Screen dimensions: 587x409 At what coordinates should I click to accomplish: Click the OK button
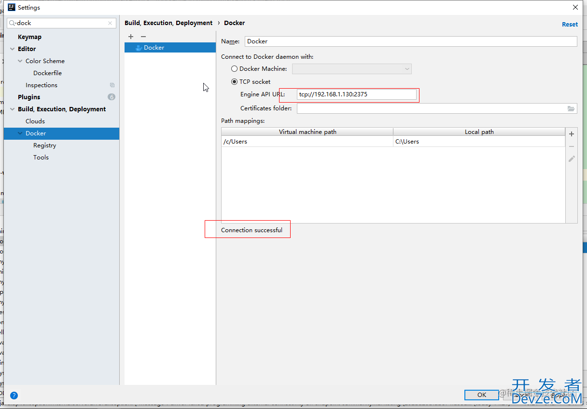[x=481, y=395]
